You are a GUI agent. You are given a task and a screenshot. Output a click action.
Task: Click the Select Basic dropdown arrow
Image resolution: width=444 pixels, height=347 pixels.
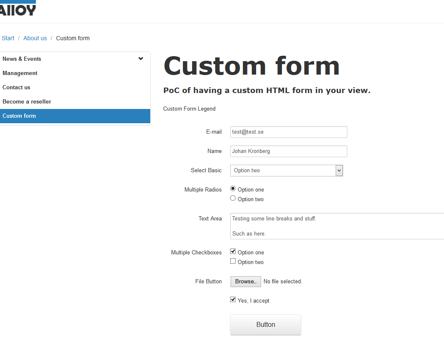tap(339, 171)
